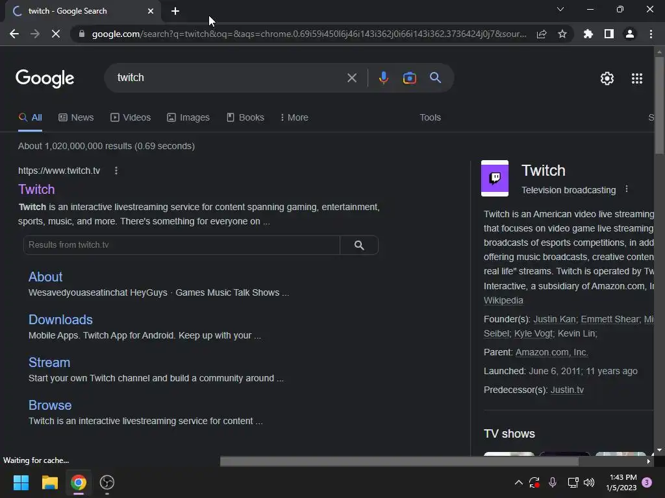
Task: Open the volume control in tray
Action: pos(589,482)
